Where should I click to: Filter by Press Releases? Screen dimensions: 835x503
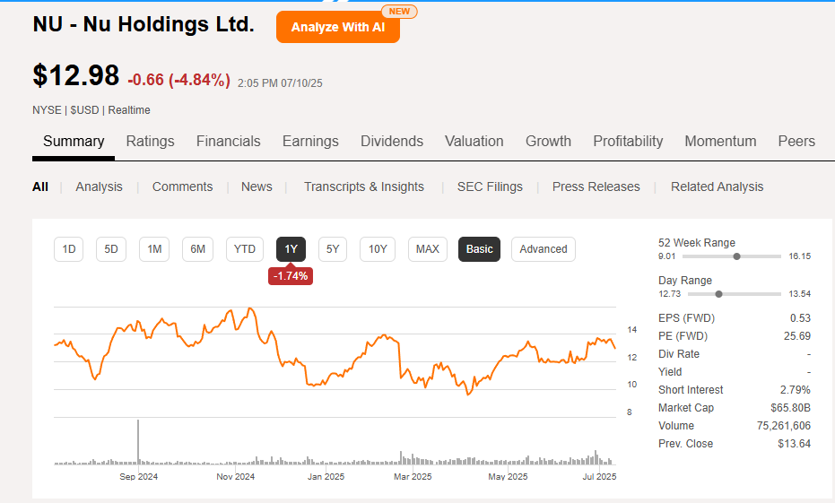[x=596, y=186]
